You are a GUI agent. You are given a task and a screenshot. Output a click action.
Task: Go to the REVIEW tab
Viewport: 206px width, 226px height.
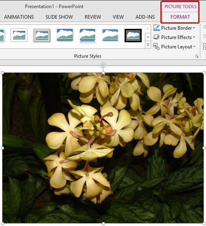pyautogui.click(x=93, y=17)
